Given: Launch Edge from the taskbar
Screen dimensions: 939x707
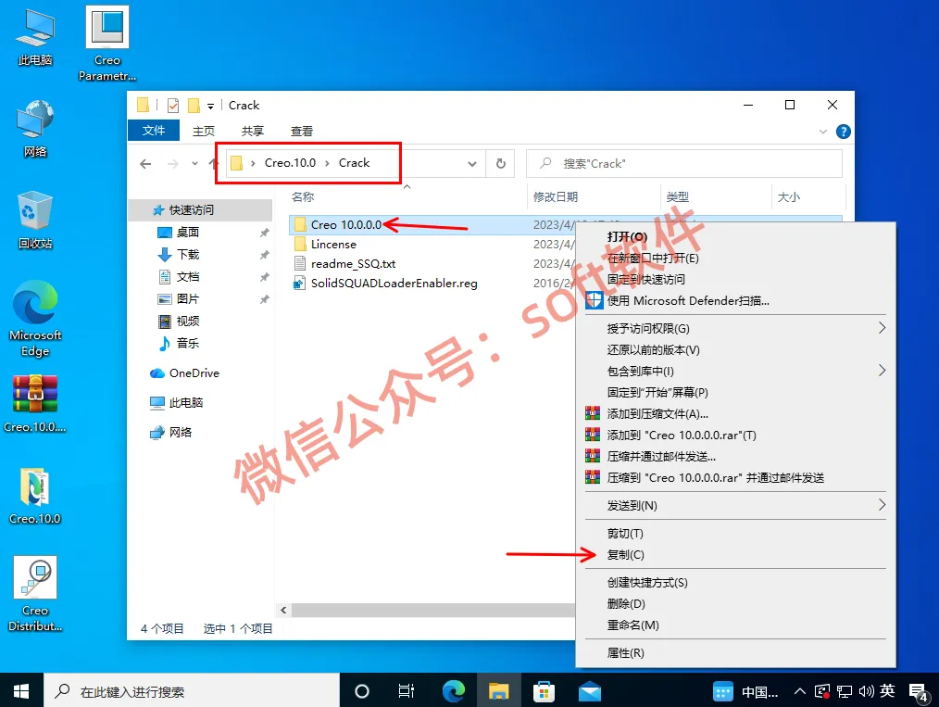Looking at the screenshot, I should pos(454,691).
